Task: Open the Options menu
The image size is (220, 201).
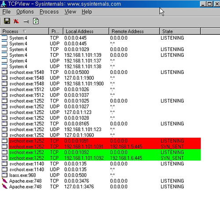Action: tap(25, 12)
